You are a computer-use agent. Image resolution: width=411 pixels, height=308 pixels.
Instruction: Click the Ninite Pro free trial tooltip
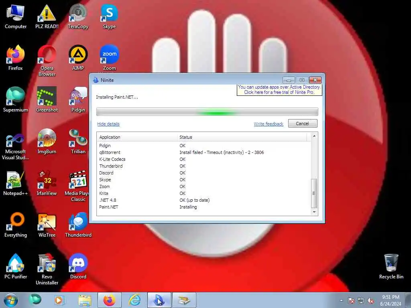279,89
